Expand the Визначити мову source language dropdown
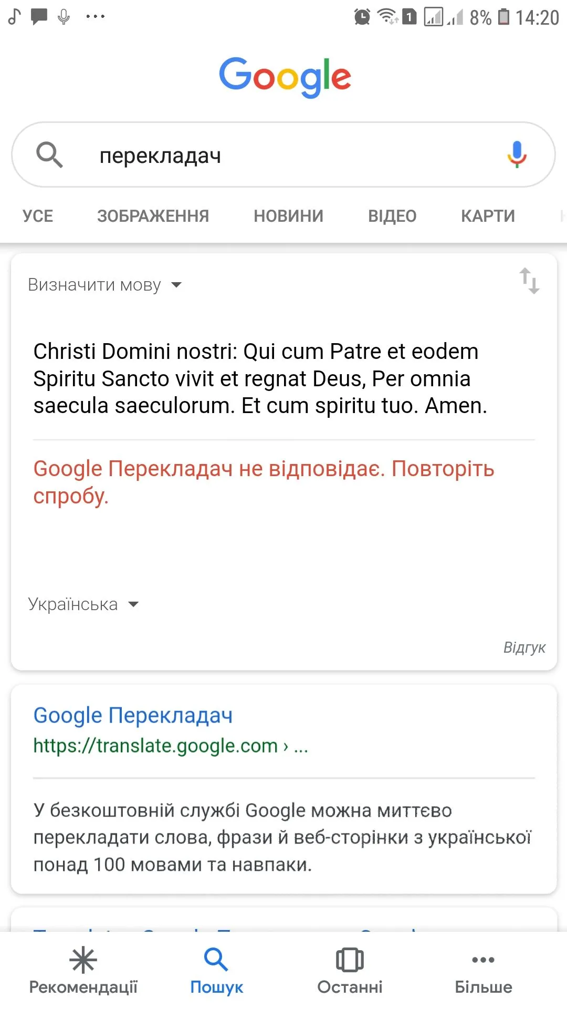567x1009 pixels. [104, 285]
